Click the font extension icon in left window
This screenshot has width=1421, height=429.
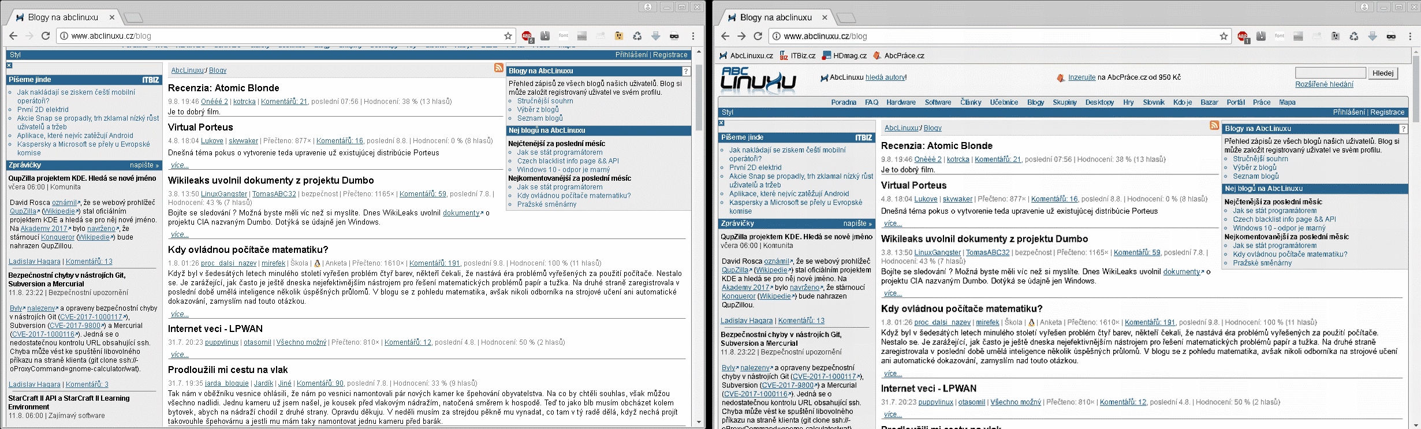(x=564, y=36)
